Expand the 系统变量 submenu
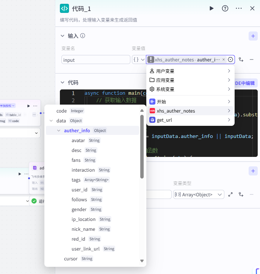The width and height of the screenshot is (260, 274). coord(190,89)
